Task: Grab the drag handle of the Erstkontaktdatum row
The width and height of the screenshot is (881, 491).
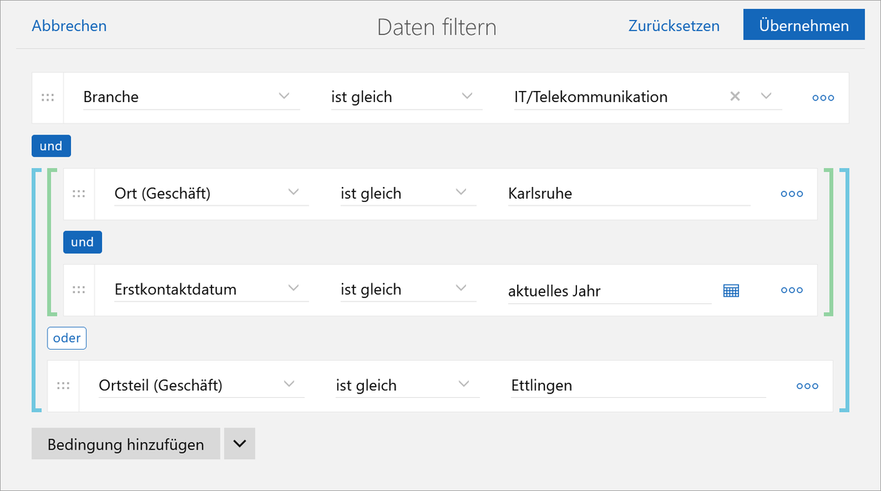Action: tap(78, 289)
